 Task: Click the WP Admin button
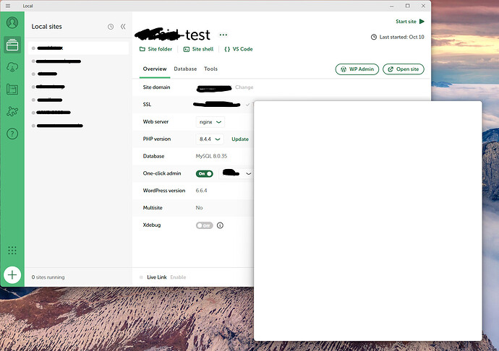(x=357, y=69)
